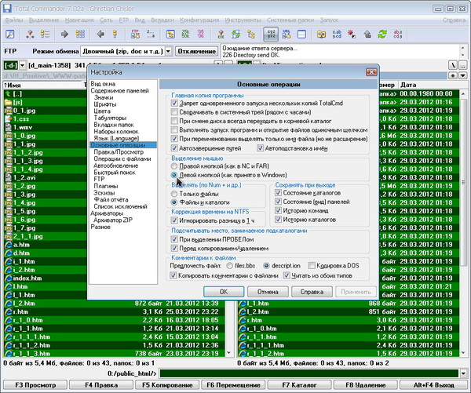Click the 1.wmv file icon
The height and width of the screenshot is (393, 471).
tap(8, 127)
